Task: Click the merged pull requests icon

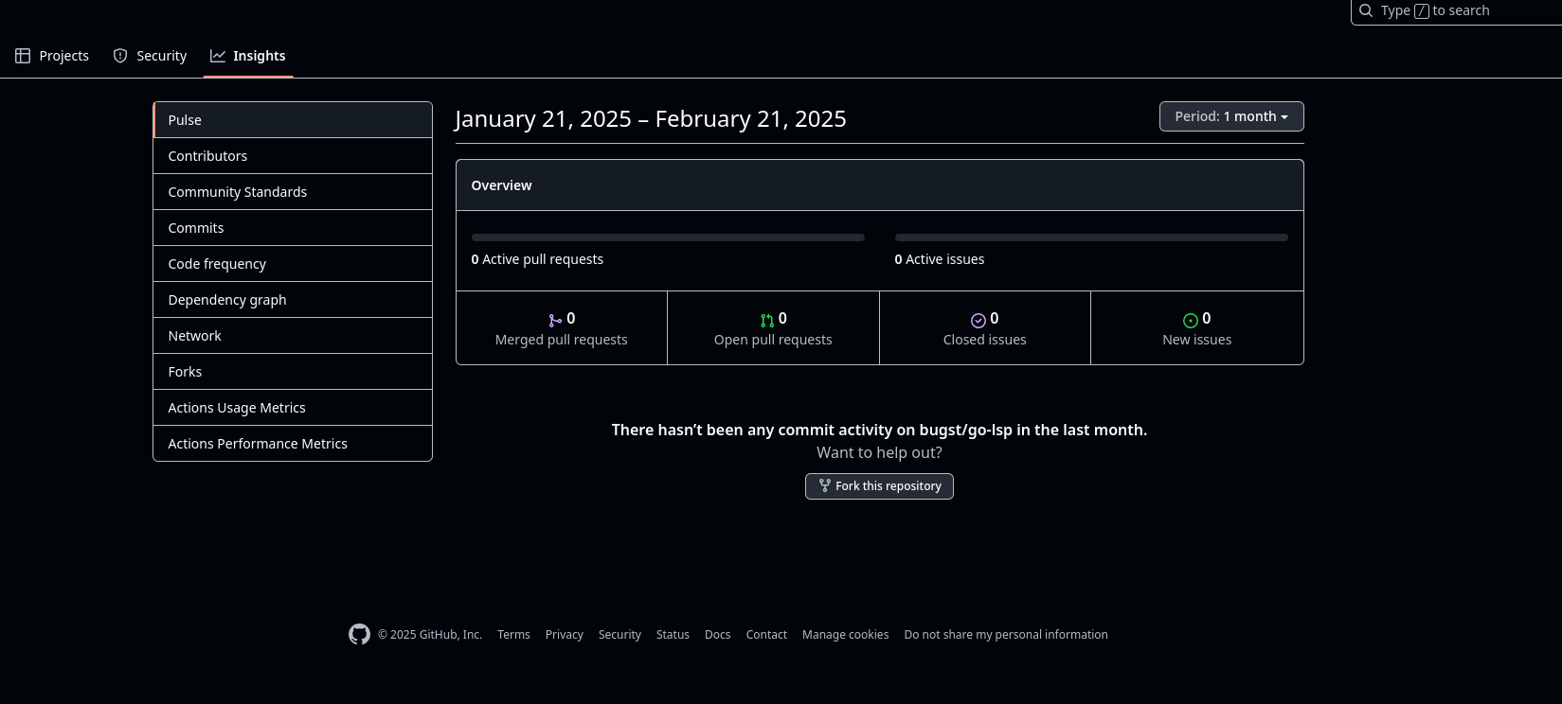Action: click(555, 321)
